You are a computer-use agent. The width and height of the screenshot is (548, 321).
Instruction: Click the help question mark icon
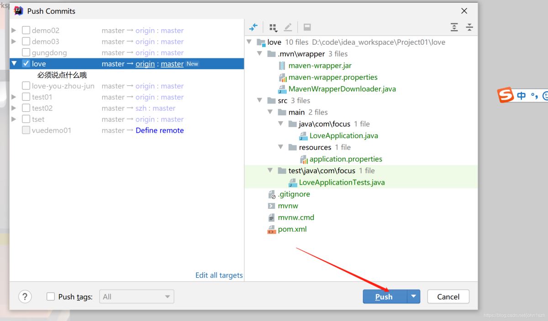click(25, 297)
